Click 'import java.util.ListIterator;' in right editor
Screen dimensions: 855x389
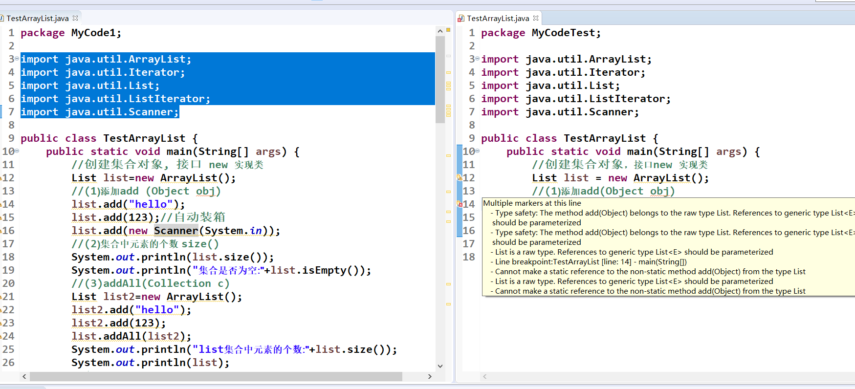coord(576,99)
